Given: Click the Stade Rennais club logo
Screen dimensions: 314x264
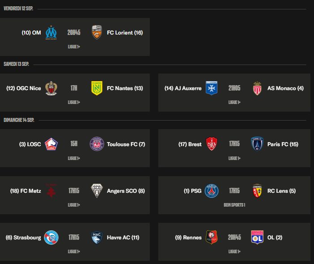Looking at the screenshot, I should pyautogui.click(x=211, y=237).
